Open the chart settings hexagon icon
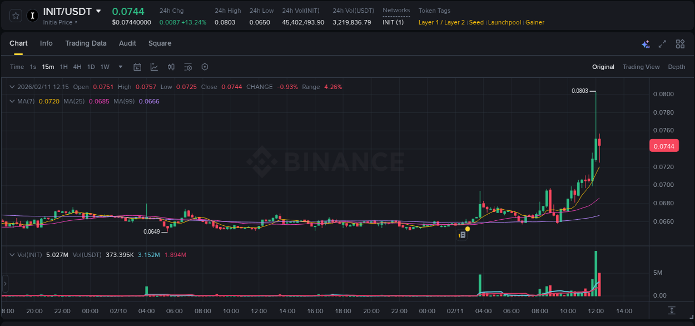The image size is (695, 326). coord(205,67)
